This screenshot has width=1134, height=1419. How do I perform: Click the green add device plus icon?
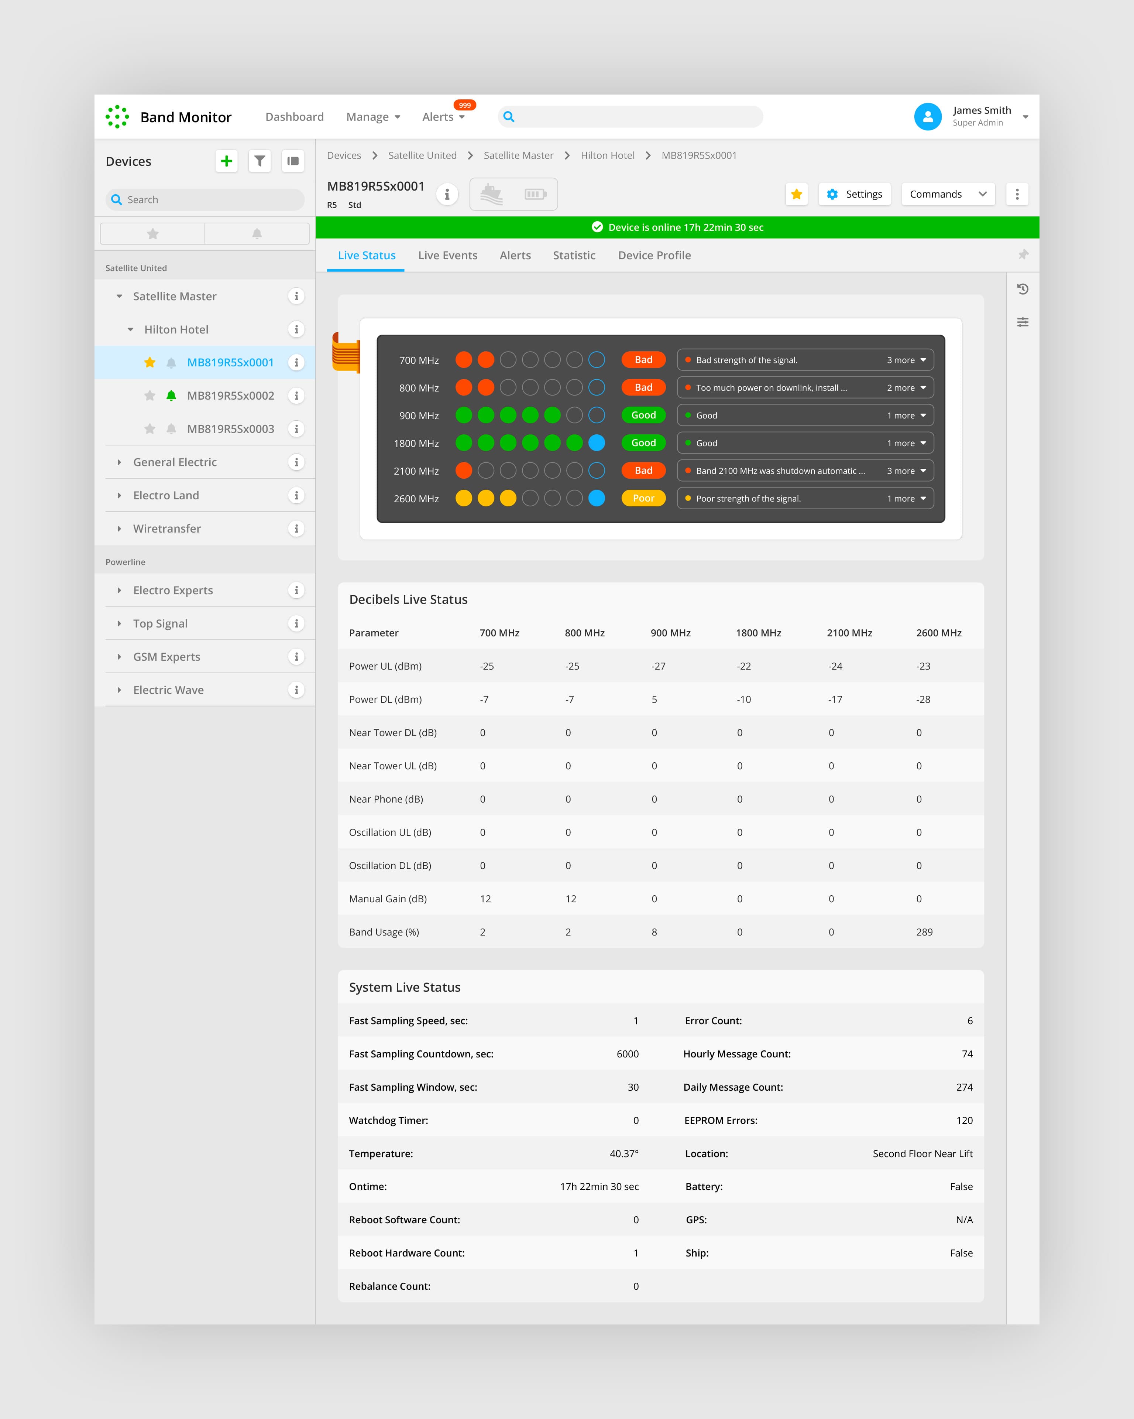[226, 161]
